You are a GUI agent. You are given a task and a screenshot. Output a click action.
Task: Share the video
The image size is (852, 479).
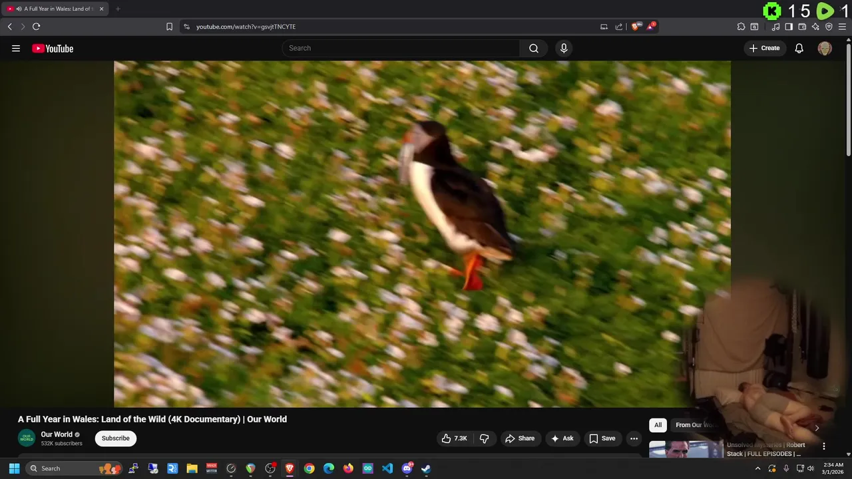[x=520, y=438]
